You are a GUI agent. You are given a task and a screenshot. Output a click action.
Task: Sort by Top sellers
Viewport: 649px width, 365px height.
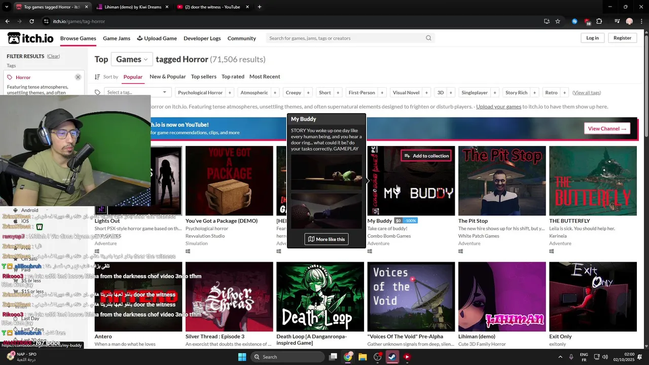click(x=203, y=77)
